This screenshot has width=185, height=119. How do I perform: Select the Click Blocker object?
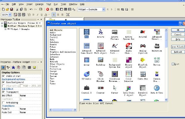pos(101,74)
